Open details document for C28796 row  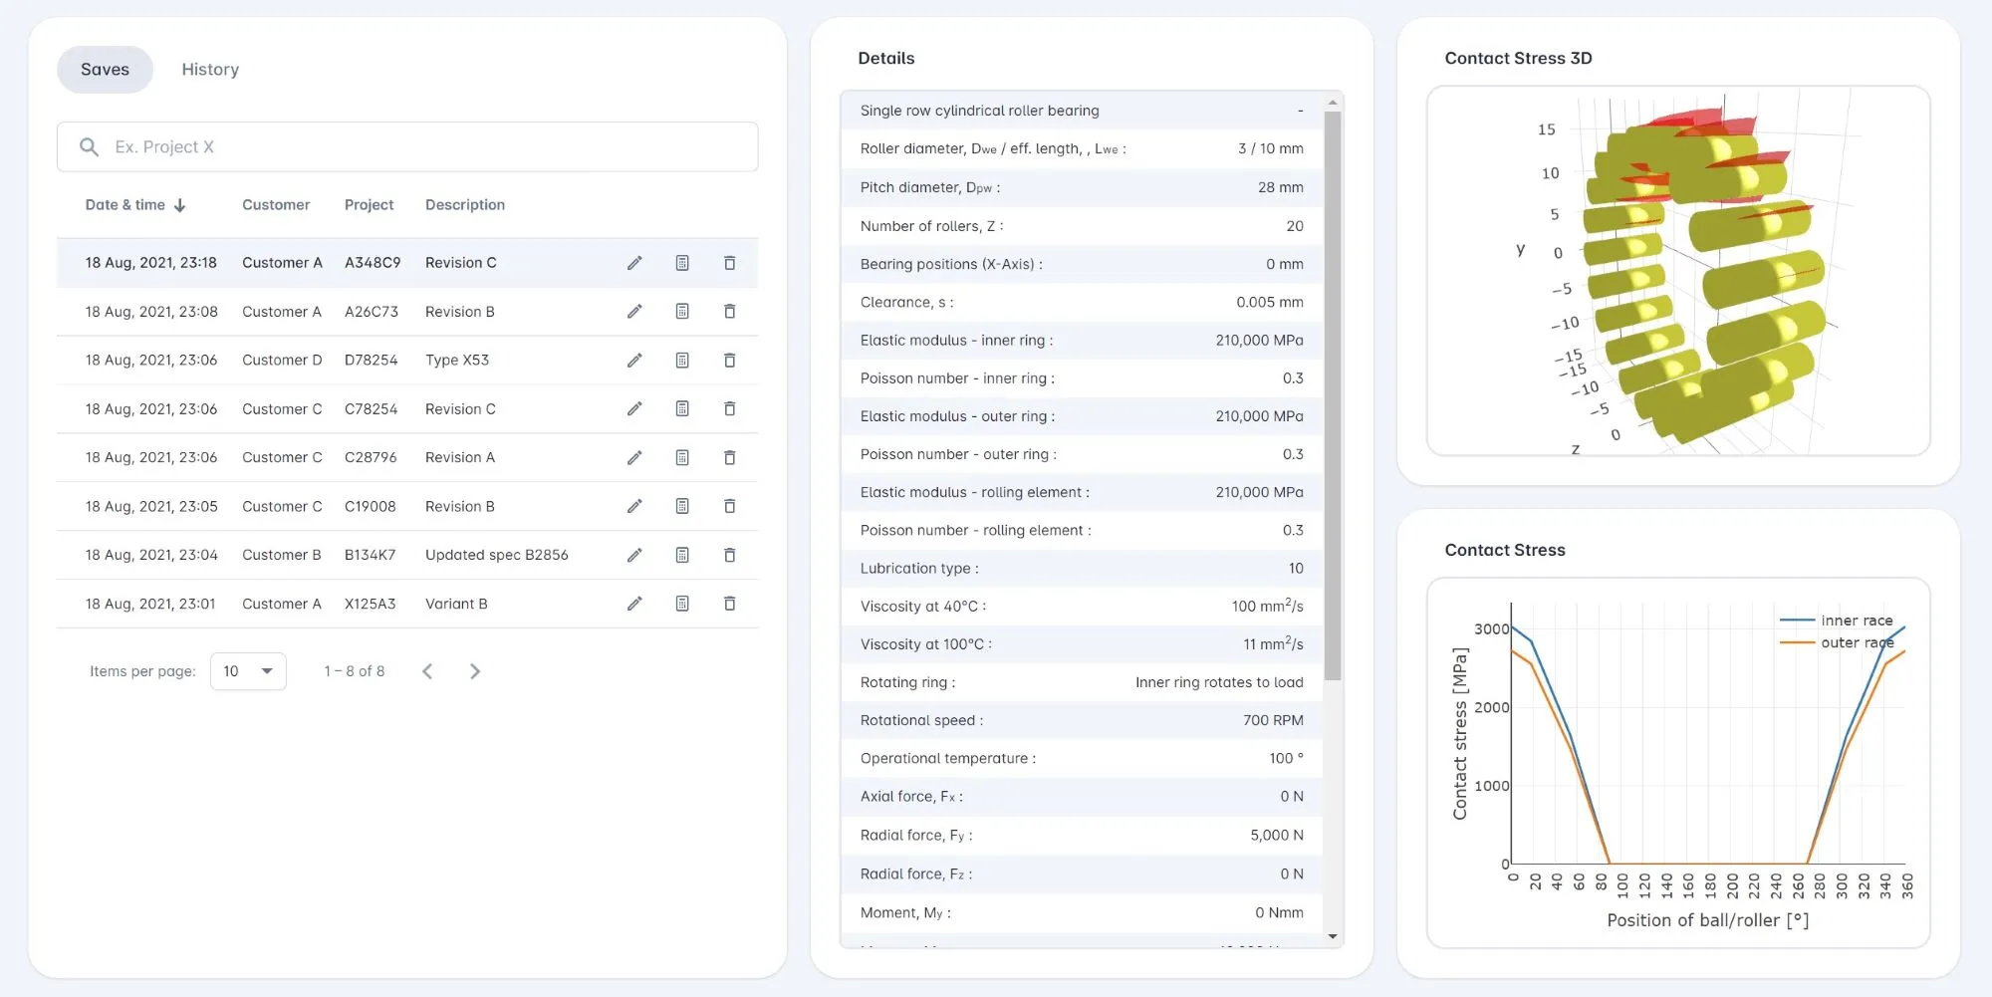click(x=682, y=458)
